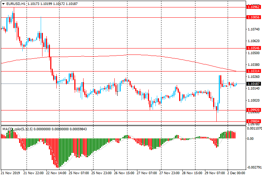The image size is (262, 177).
Task: Click the 1.10546 red price label
Action: pyautogui.click(x=254, y=48)
